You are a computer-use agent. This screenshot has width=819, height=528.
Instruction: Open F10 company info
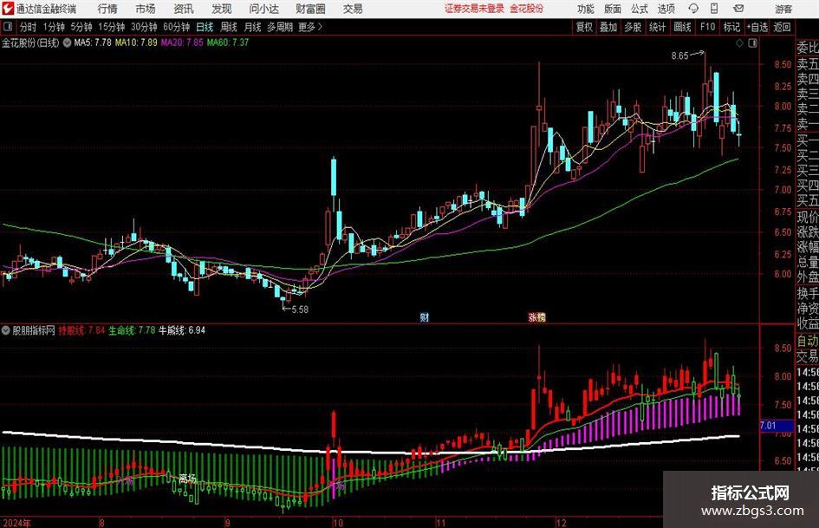(x=708, y=27)
